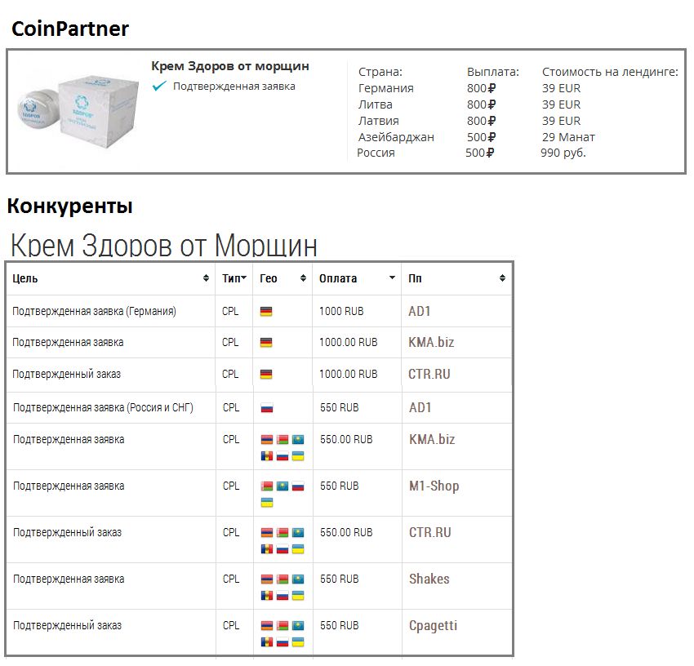This screenshot has height=666, width=694.
Task: Open KMA.biz link in the 550.00 RUB row
Action: [x=432, y=439]
